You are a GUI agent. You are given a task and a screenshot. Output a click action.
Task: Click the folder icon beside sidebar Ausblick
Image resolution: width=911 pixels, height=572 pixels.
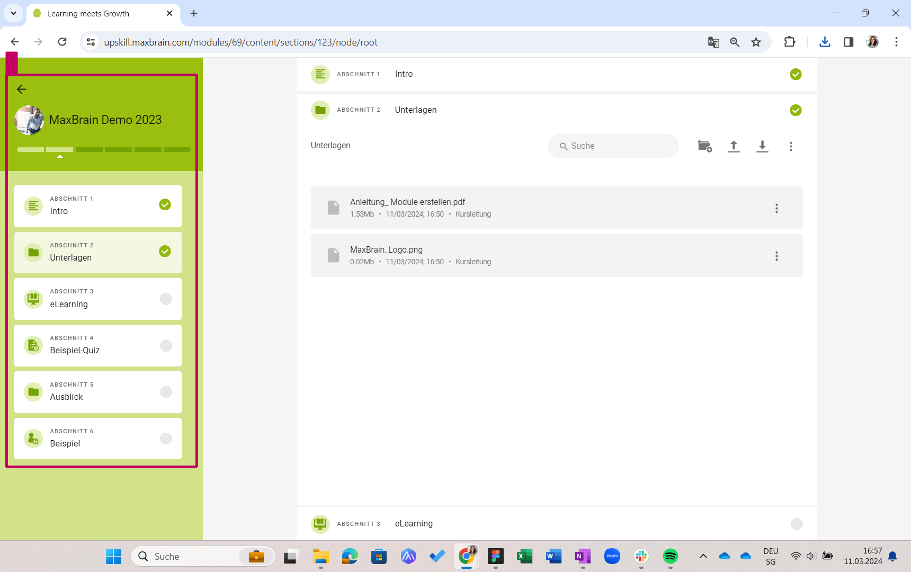33,392
